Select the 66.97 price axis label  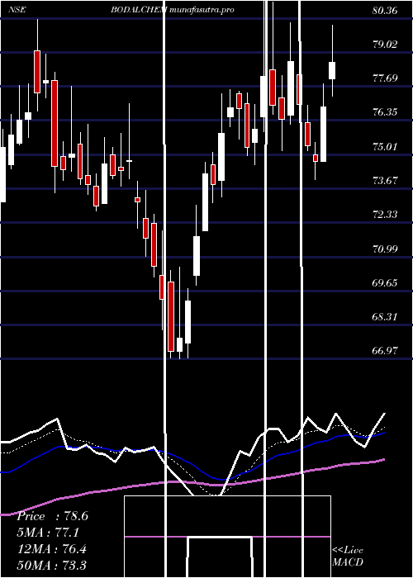pos(385,350)
